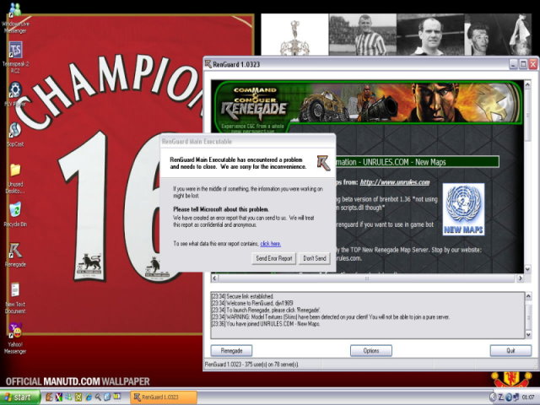The image size is (540, 405).
Task: Open the Unused Desktop folder icon
Action: pyautogui.click(x=14, y=170)
